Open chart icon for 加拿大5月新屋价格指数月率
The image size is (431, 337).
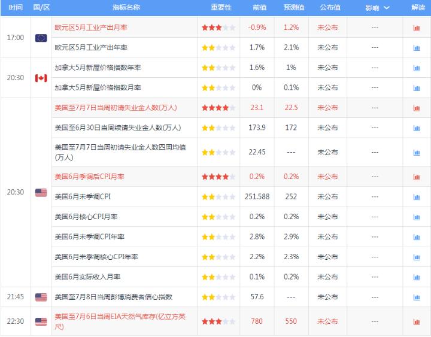click(x=417, y=88)
